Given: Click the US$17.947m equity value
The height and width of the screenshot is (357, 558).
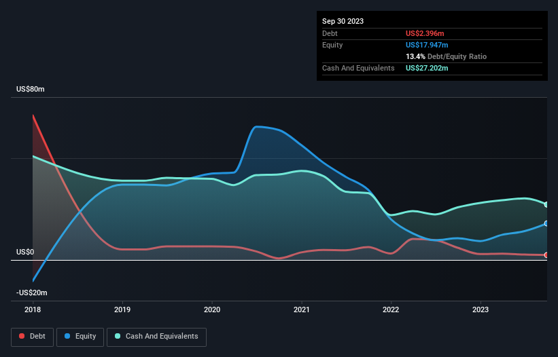Looking at the screenshot, I should (427, 45).
